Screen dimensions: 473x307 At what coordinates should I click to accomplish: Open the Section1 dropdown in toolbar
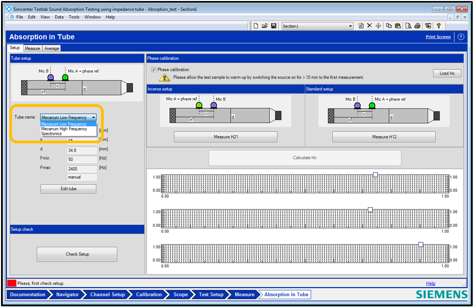(318, 26)
